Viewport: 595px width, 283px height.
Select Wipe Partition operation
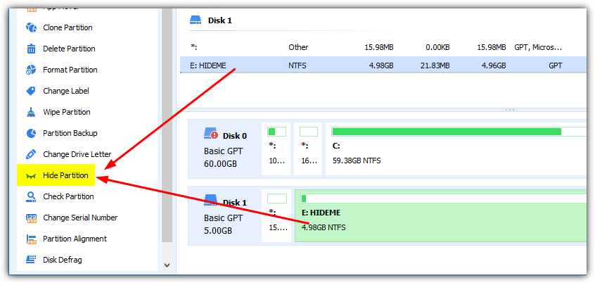click(x=67, y=112)
